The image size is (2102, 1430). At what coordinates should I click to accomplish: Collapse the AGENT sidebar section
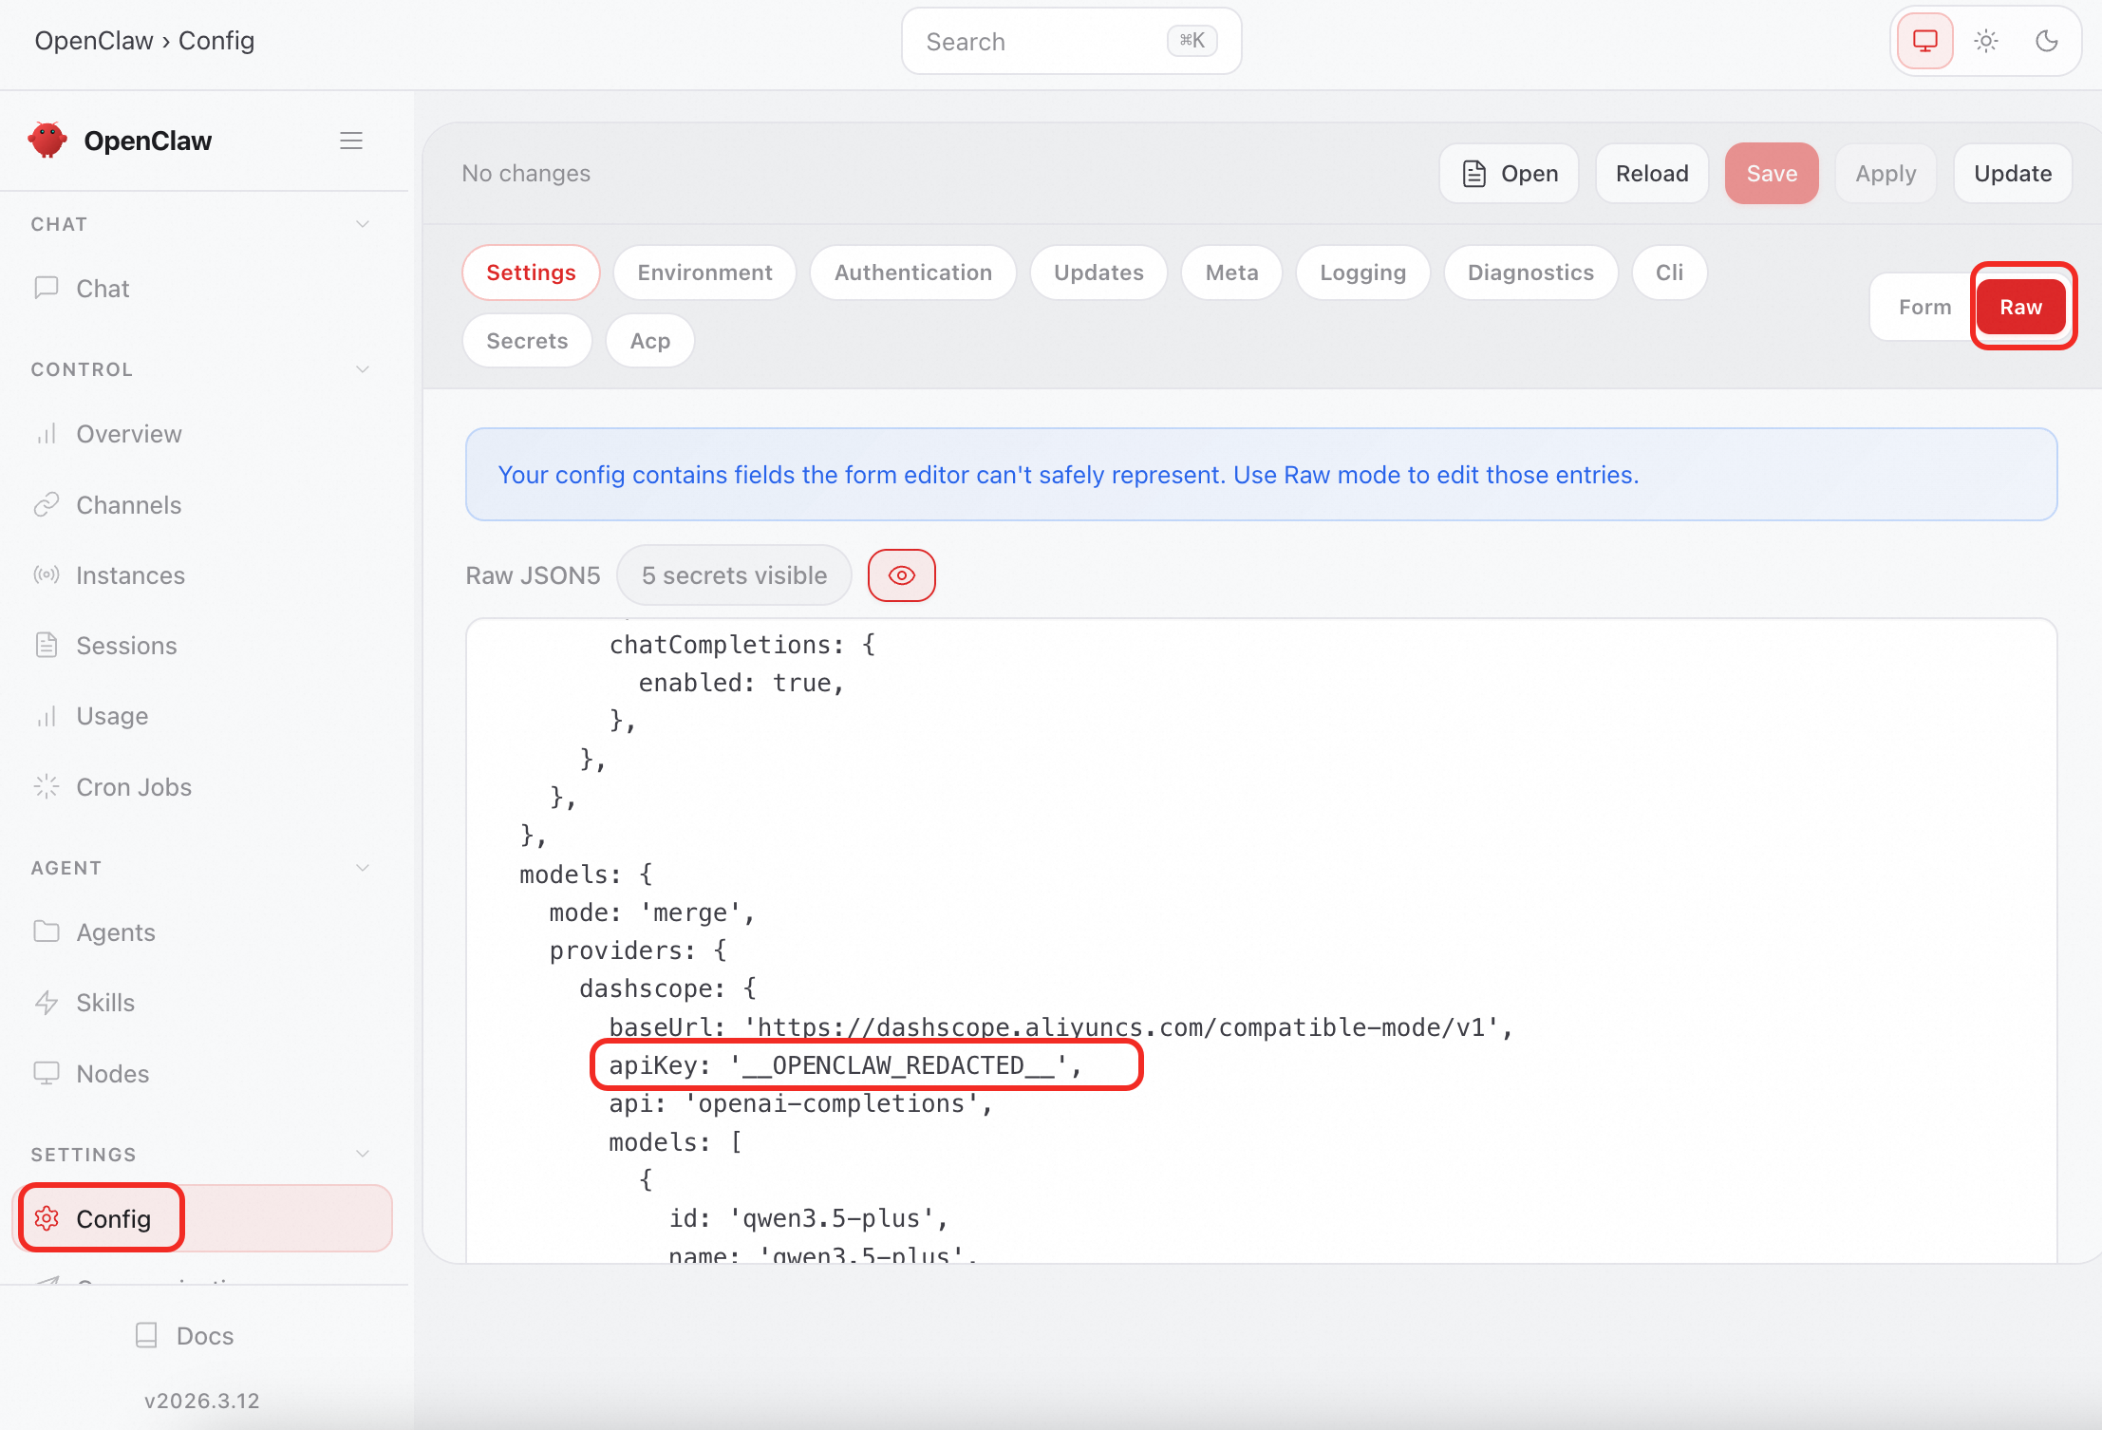362,868
